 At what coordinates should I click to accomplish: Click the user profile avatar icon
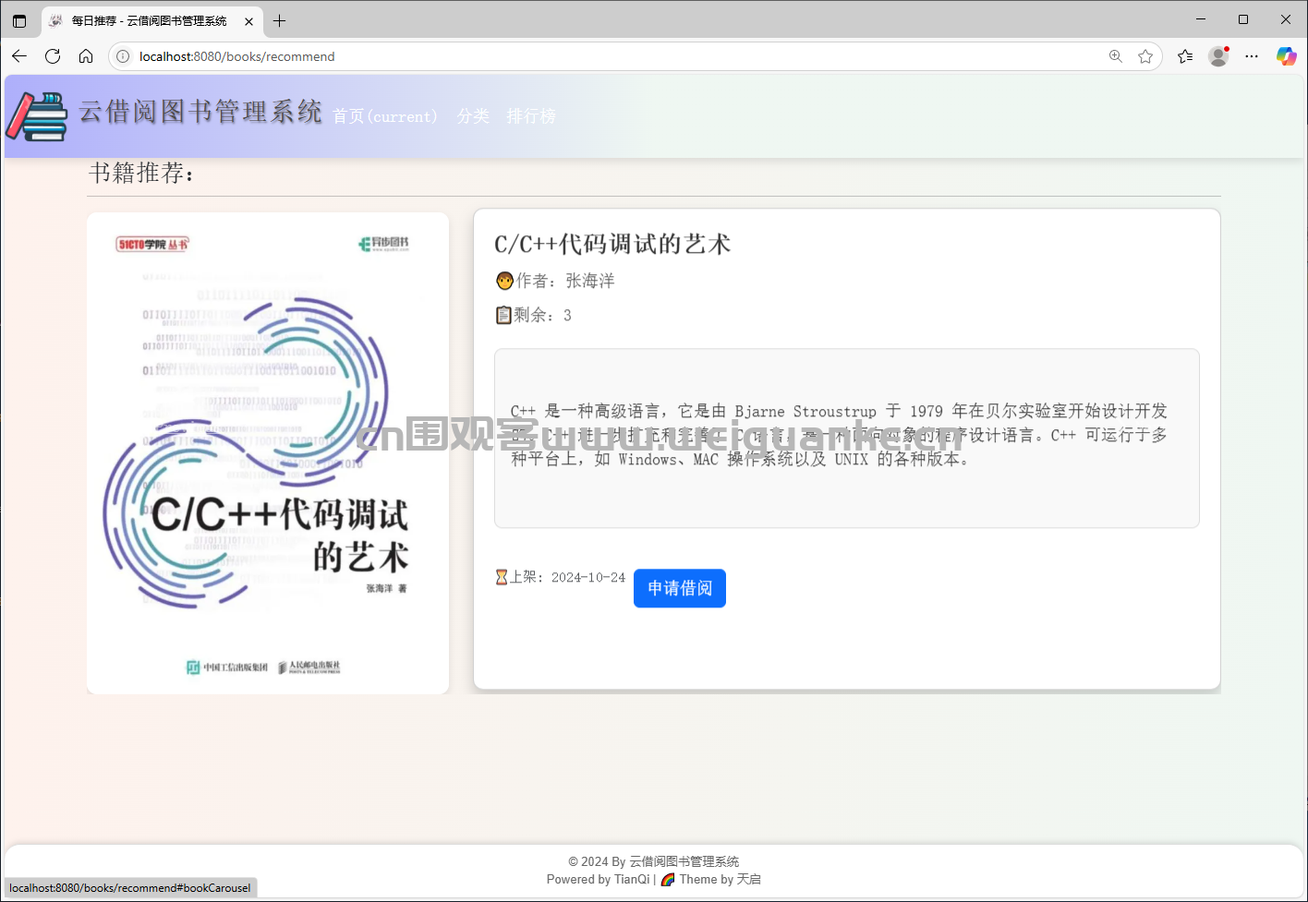(x=1218, y=56)
